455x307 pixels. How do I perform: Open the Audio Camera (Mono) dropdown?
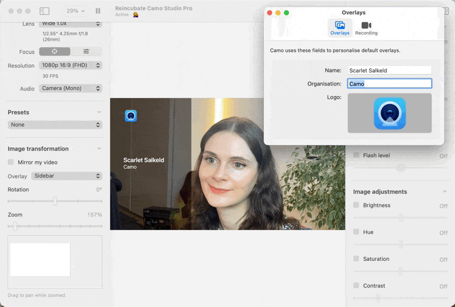pyautogui.click(x=71, y=88)
